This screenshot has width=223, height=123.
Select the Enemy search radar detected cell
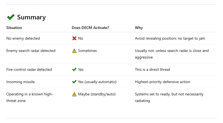[x=31, y=51]
